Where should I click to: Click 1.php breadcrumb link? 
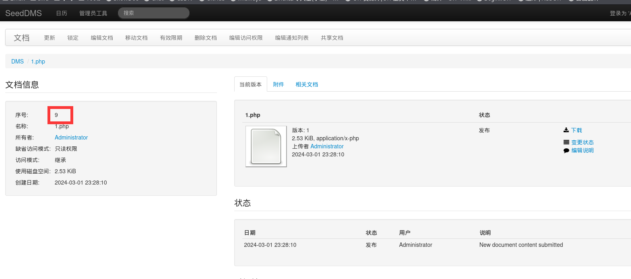click(x=38, y=62)
